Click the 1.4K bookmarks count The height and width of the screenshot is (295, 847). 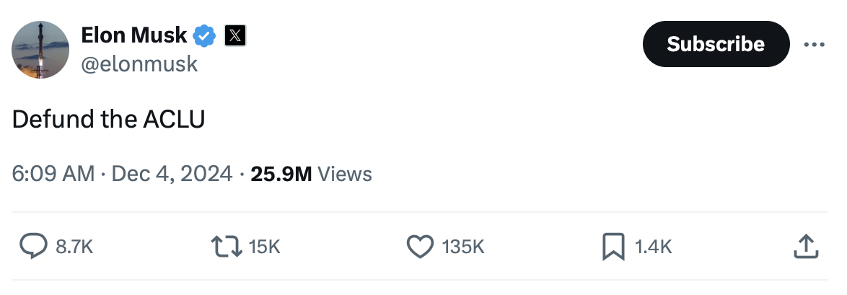coord(653,247)
